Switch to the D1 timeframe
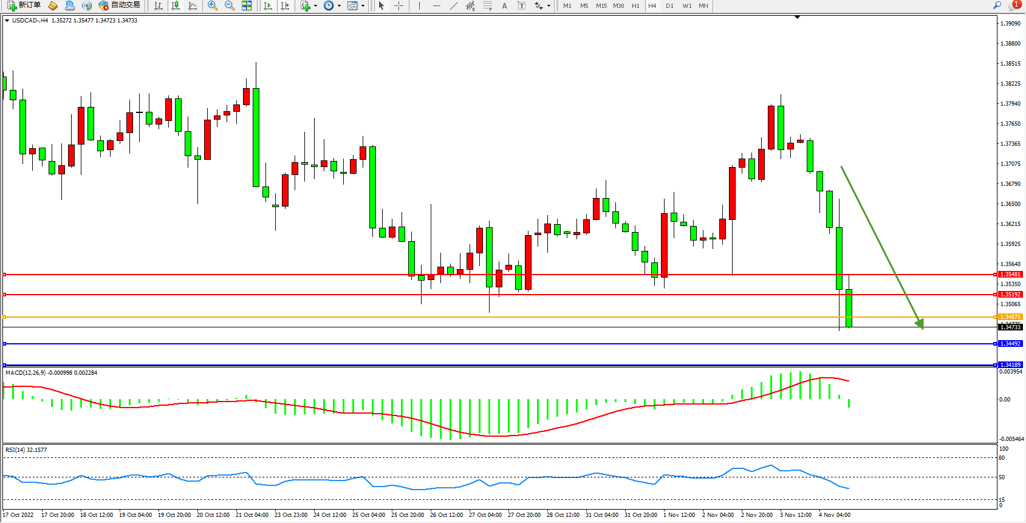 (x=669, y=5)
